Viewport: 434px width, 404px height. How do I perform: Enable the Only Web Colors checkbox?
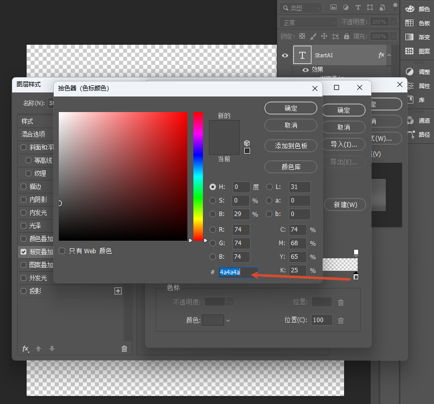coord(62,251)
